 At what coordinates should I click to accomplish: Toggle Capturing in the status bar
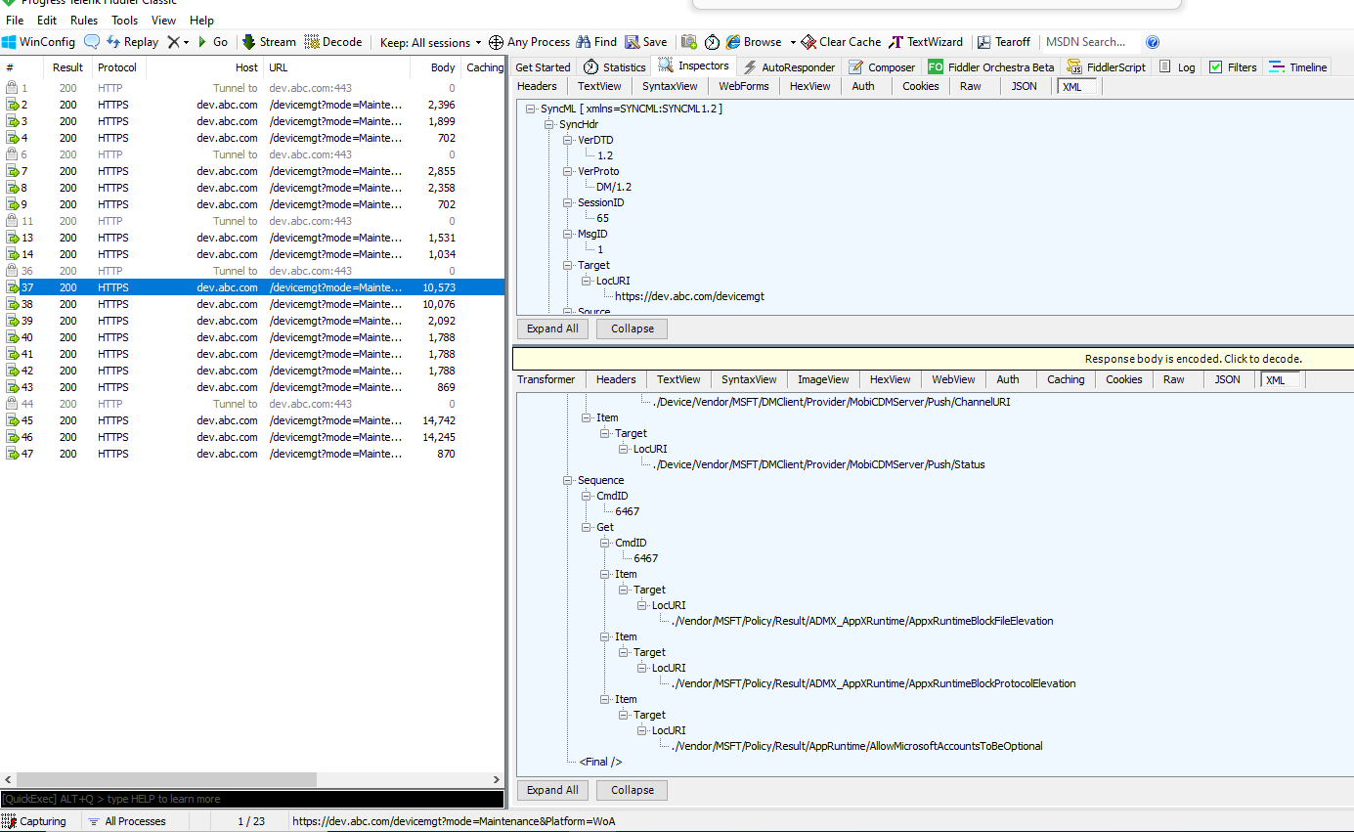(x=37, y=821)
